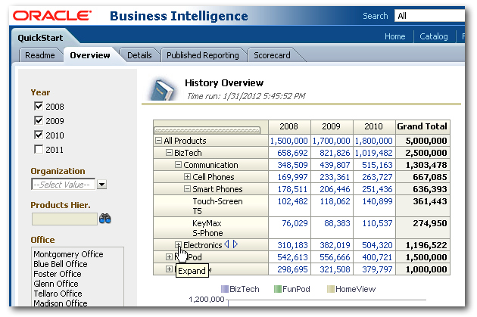Click the 298,695 value in last row
The height and width of the screenshot is (317, 477).
(293, 269)
